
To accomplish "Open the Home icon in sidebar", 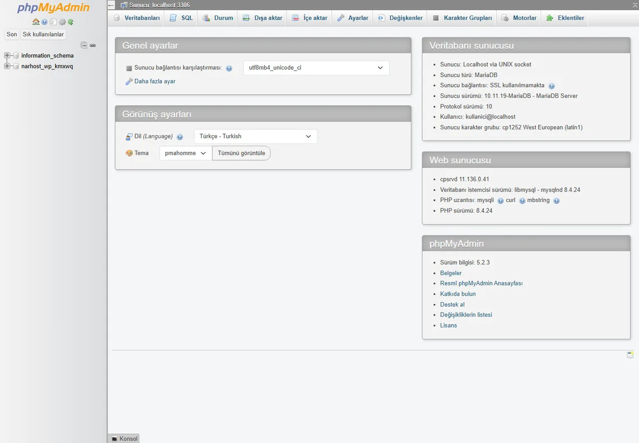I will (x=36, y=22).
